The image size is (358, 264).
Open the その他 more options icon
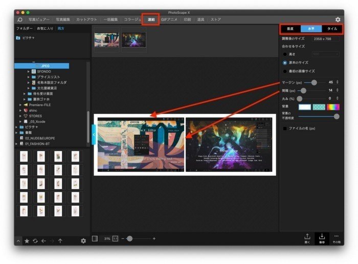click(x=337, y=238)
